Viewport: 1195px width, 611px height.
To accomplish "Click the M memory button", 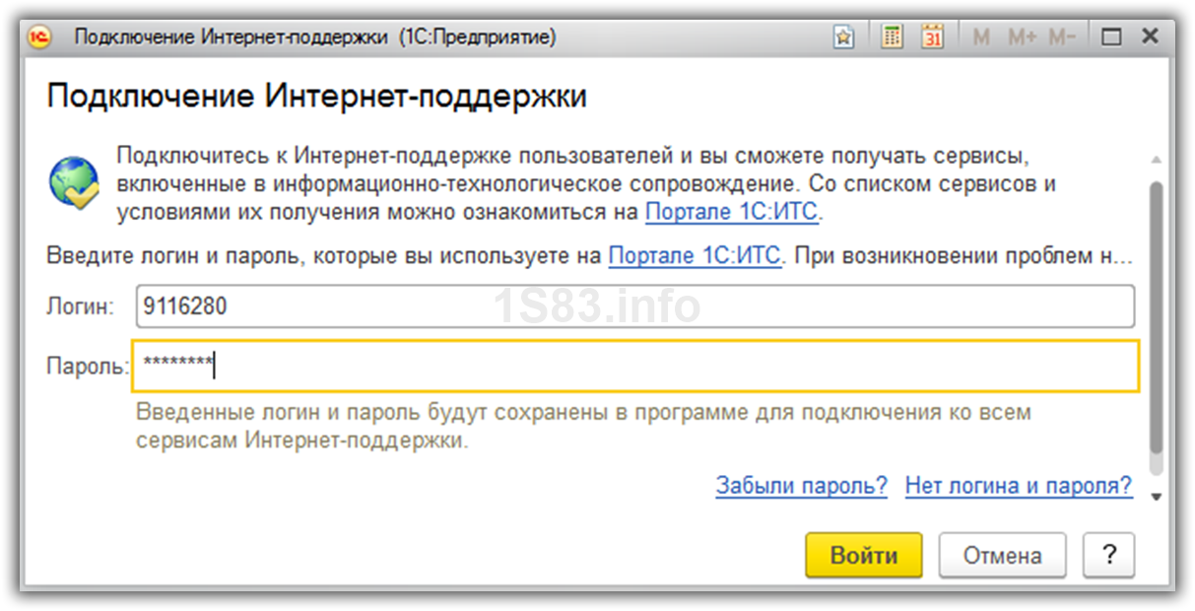I will coord(981,37).
